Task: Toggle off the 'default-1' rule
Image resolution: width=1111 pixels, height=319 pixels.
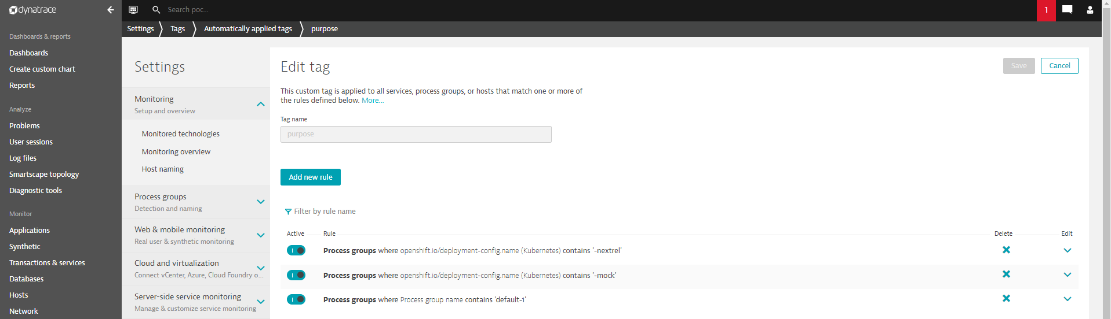Action: coord(296,299)
